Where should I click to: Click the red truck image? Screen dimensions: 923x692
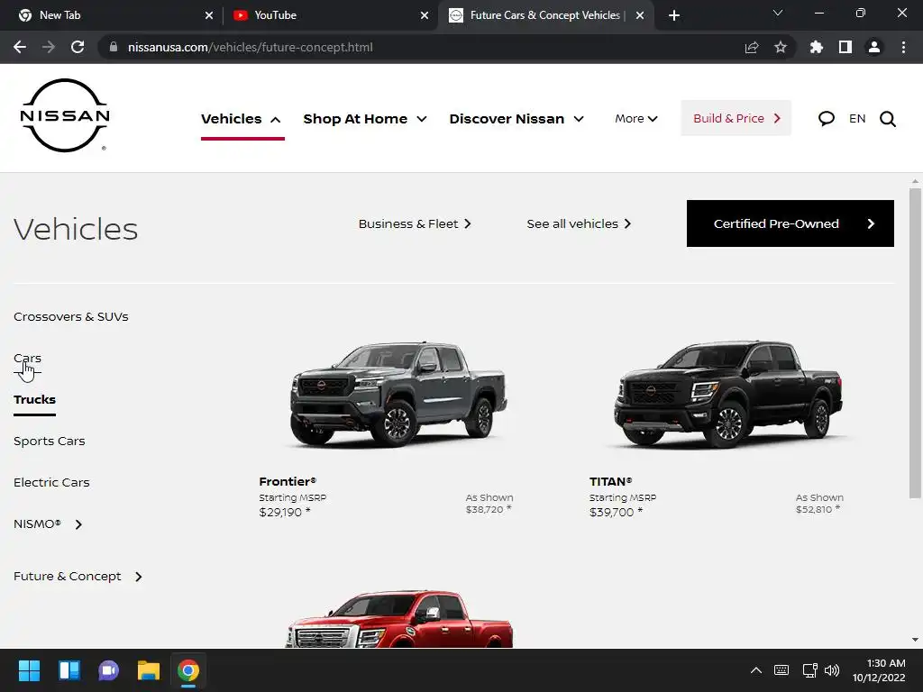click(399, 619)
